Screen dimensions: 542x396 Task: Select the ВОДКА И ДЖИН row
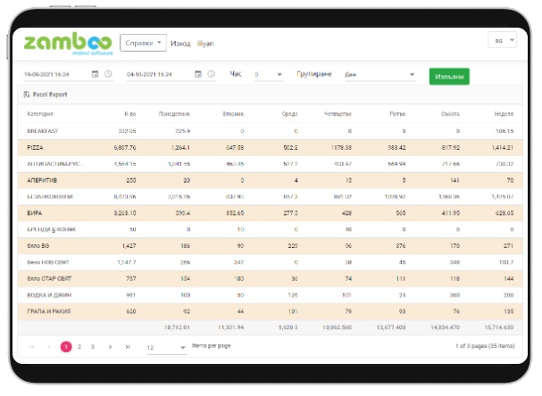(x=270, y=295)
